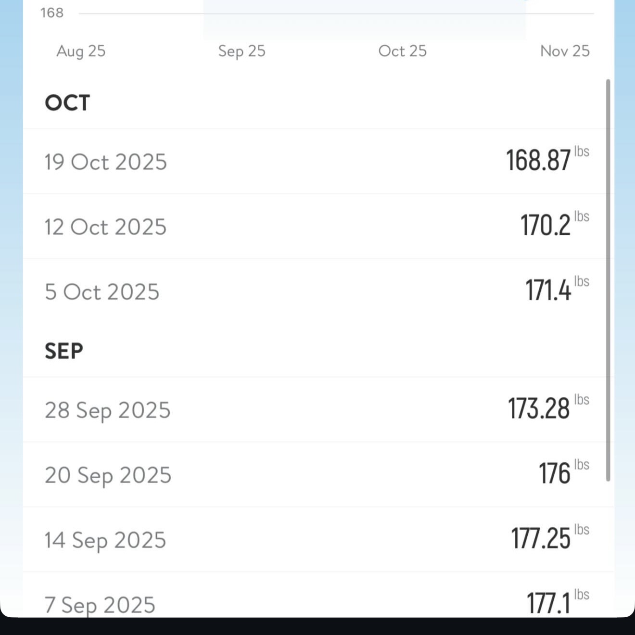Image resolution: width=635 pixels, height=635 pixels.
Task: Select the 20 Sep 2025 entry
Action: 108,475
